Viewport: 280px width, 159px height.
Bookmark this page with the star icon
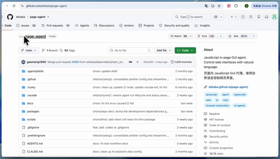[x=219, y=6]
